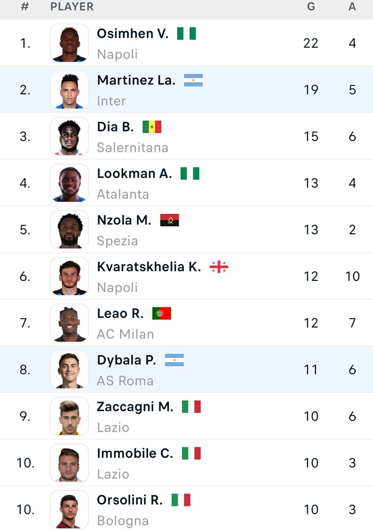
Task: Select AC Milan team under Leao
Action: [x=125, y=334]
